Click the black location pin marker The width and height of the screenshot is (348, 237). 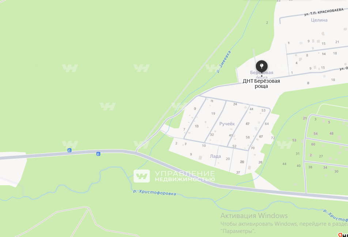click(x=262, y=66)
